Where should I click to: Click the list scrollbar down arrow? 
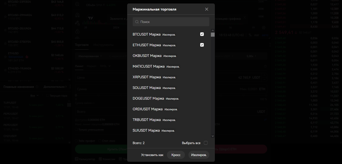[x=213, y=136]
